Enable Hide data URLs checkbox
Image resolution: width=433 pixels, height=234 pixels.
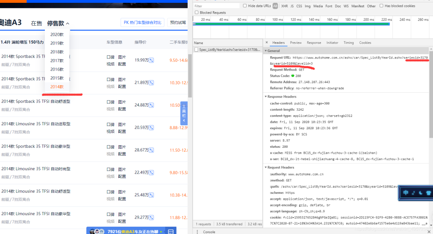[245, 6]
